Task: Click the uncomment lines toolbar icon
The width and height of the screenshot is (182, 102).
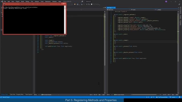Action: pyautogui.click(x=89, y=5)
